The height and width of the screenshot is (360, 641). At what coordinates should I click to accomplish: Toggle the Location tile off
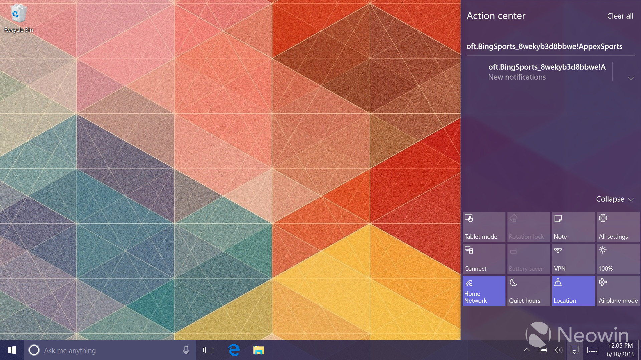[573, 291]
